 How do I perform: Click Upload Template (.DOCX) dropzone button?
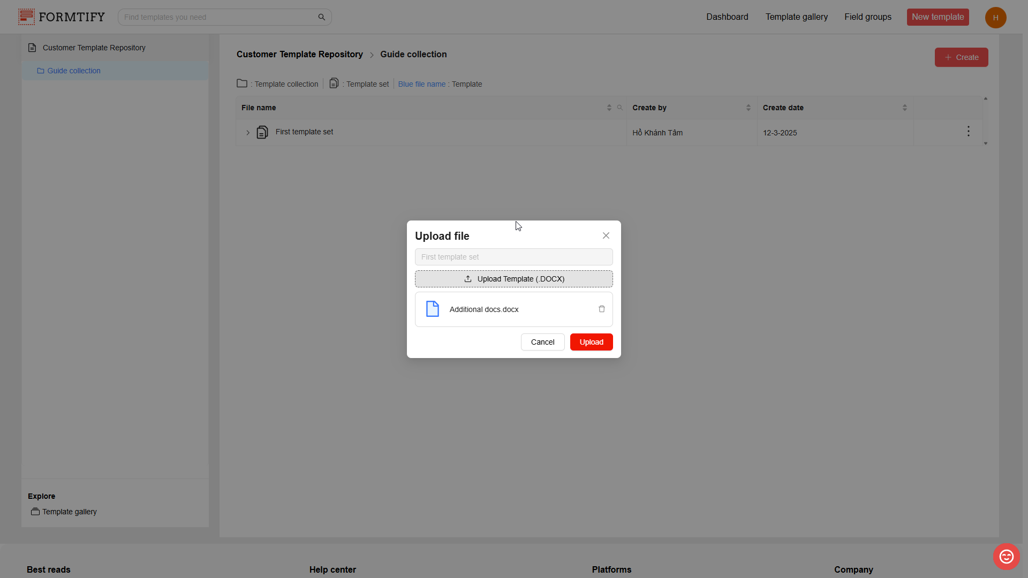click(513, 279)
